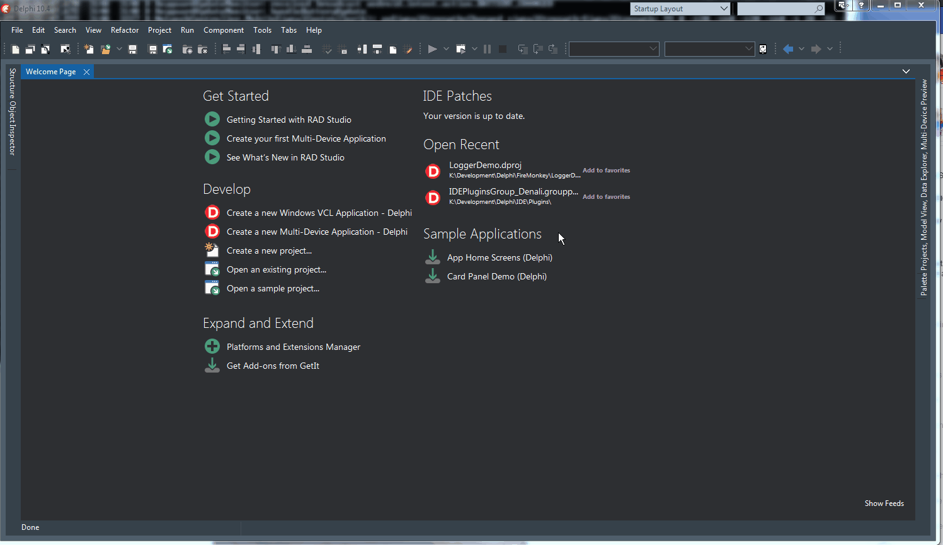Click the Run Without Debugging icon
This screenshot has width=943, height=545.
click(460, 49)
